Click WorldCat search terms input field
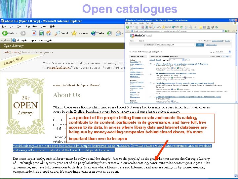This screenshot has height=179, width=238. pyautogui.click(x=176, y=45)
